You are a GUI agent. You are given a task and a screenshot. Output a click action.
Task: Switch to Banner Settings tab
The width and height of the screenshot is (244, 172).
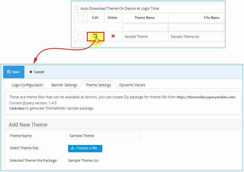tap(65, 85)
